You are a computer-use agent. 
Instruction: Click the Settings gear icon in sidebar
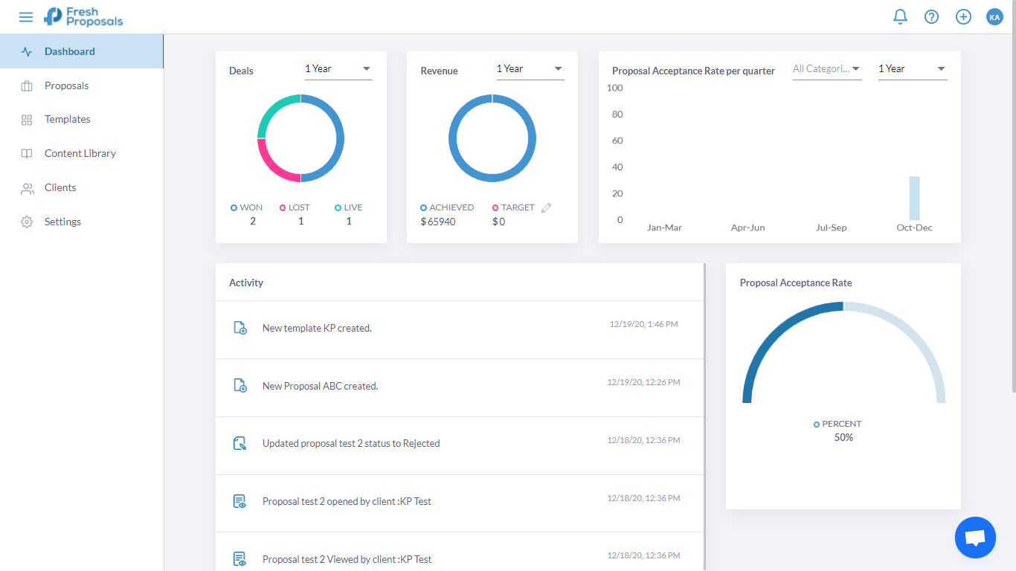27,222
